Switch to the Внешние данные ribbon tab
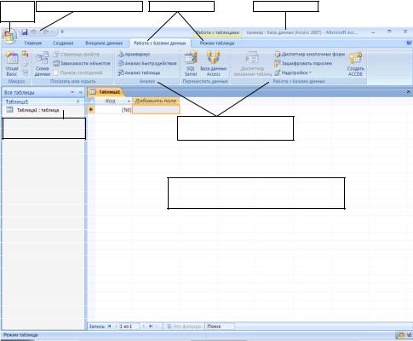The width and height of the screenshot is (413, 341). click(104, 43)
